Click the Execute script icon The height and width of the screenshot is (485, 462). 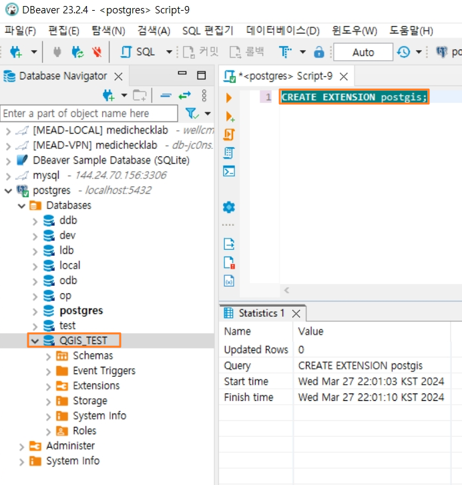[229, 134]
